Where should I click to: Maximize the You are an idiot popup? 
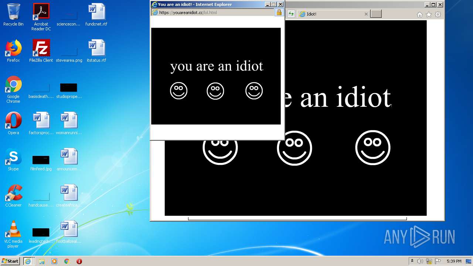[x=274, y=4]
